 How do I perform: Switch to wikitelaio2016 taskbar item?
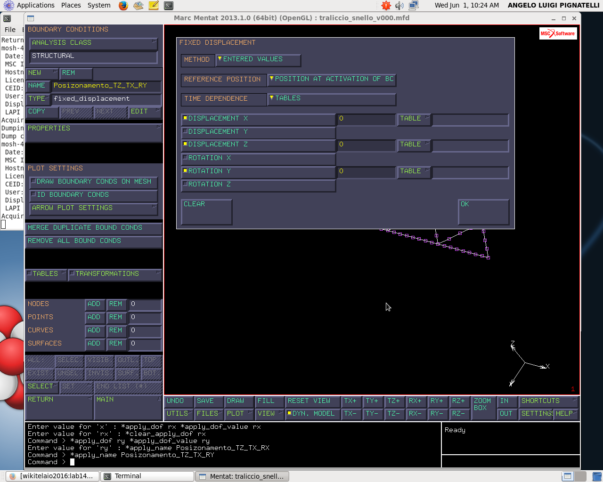pos(52,476)
